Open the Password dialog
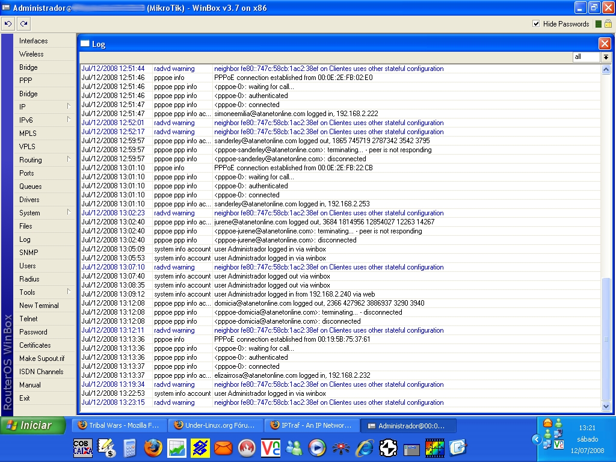The image size is (616, 462). tap(34, 332)
